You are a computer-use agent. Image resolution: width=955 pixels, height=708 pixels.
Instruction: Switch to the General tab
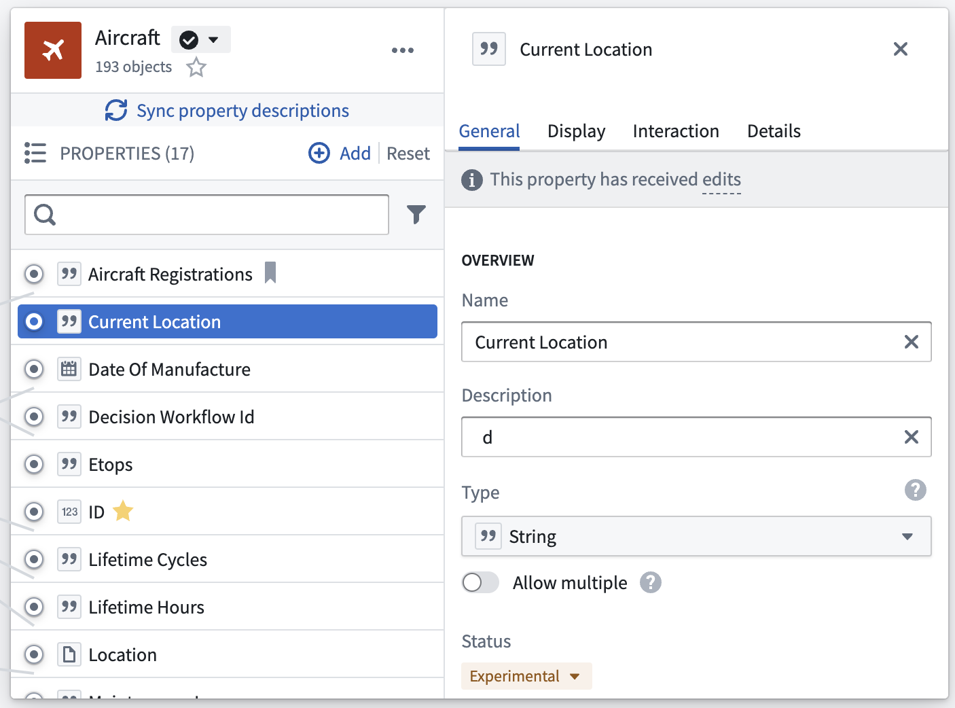pos(489,131)
